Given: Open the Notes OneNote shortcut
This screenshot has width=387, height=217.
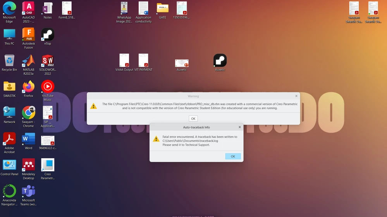Looking at the screenshot, I should pyautogui.click(x=48, y=10).
